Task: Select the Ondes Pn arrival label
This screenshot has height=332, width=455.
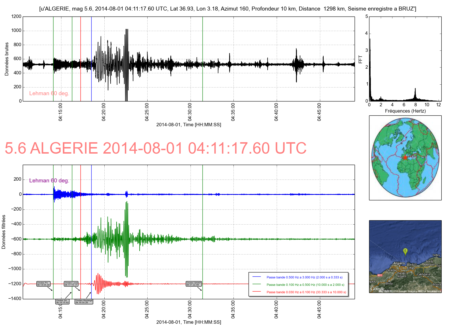Action: [x=43, y=284]
